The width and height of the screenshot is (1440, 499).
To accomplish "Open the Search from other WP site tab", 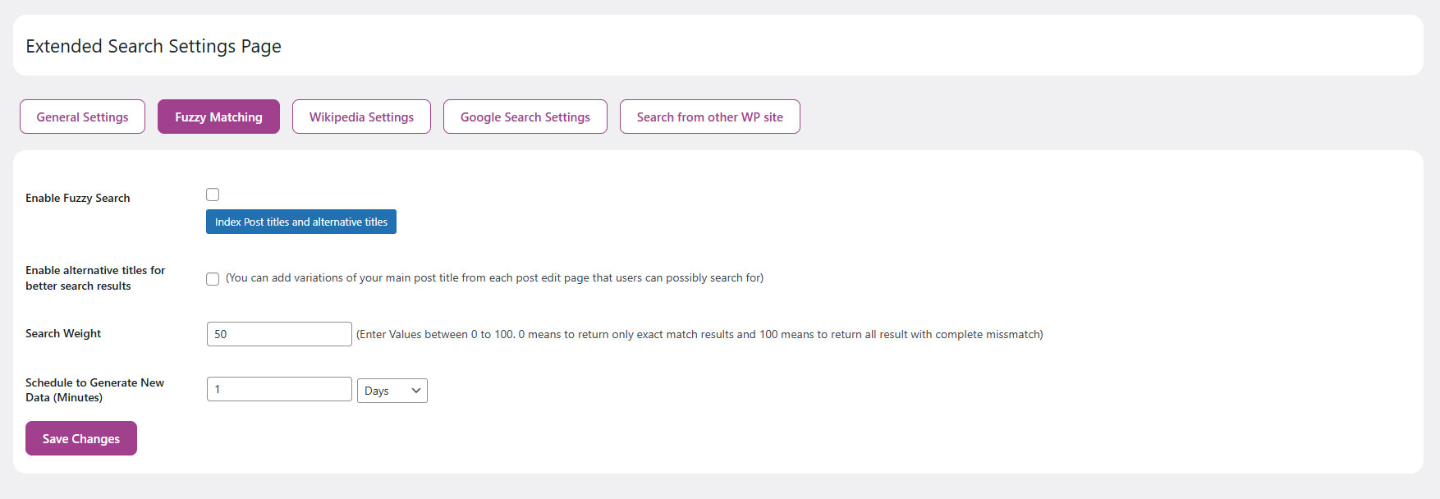I will click(x=709, y=117).
